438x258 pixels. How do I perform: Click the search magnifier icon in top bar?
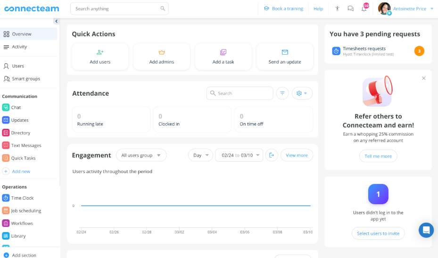163,8
